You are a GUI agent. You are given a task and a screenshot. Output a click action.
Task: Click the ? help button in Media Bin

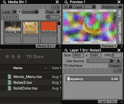16,17
